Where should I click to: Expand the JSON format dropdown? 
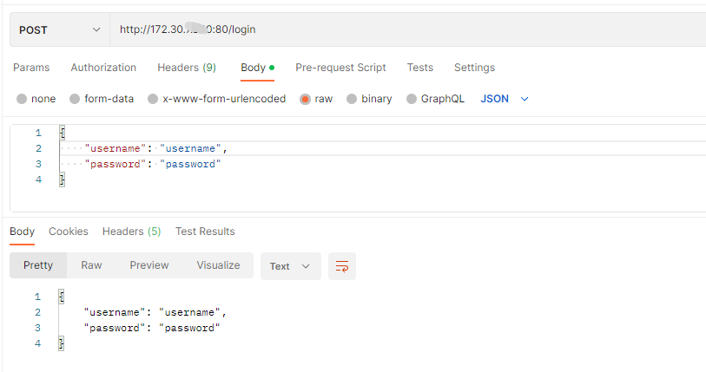point(505,99)
